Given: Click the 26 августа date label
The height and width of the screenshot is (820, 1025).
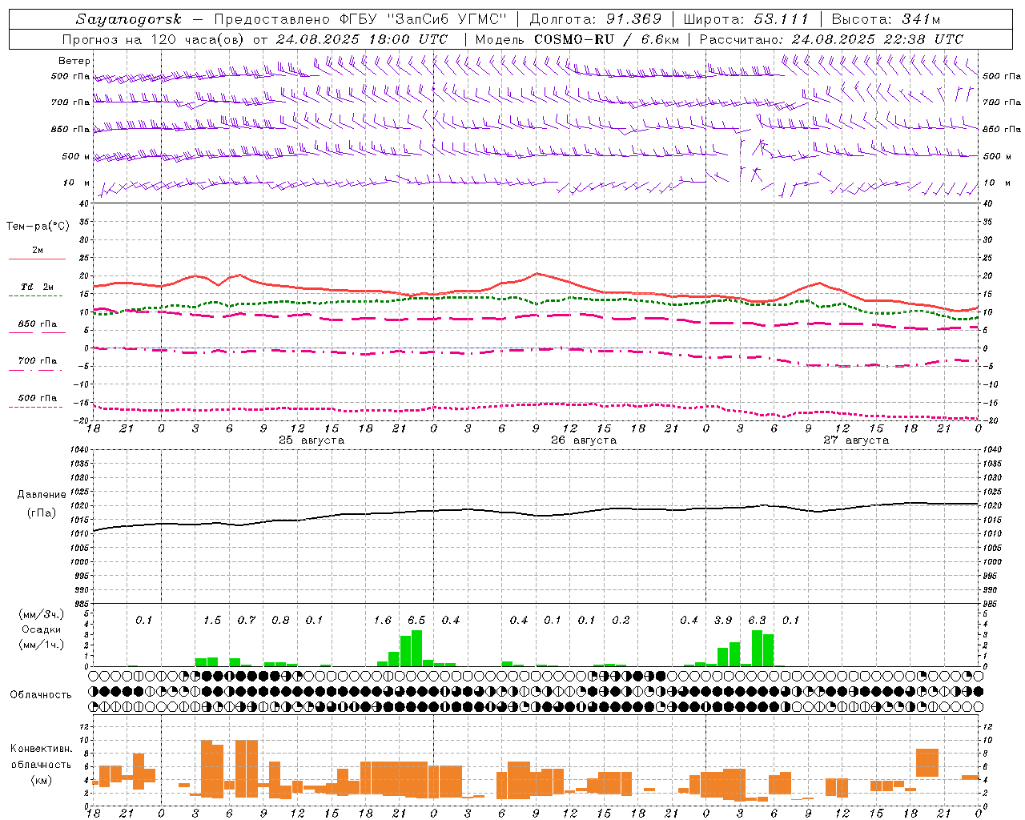Looking at the screenshot, I should [x=584, y=440].
